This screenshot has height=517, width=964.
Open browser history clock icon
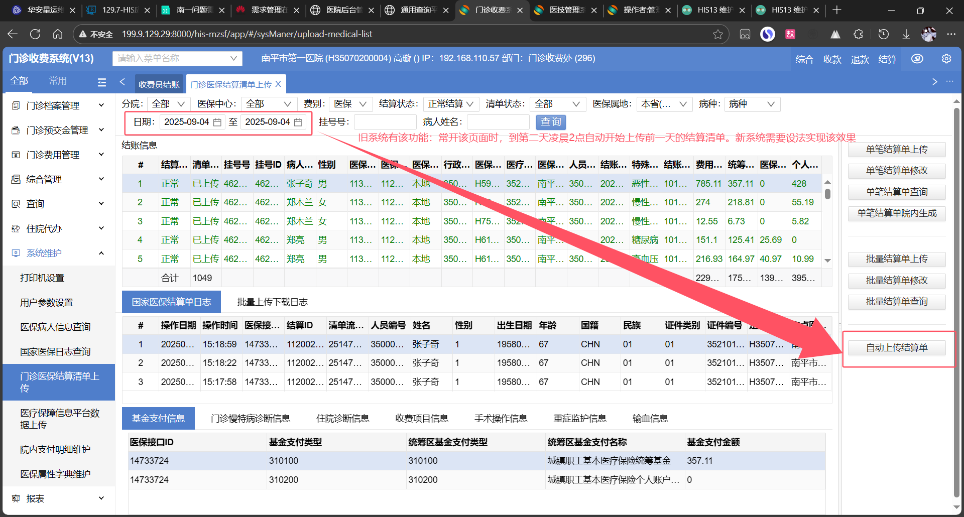[x=884, y=34]
